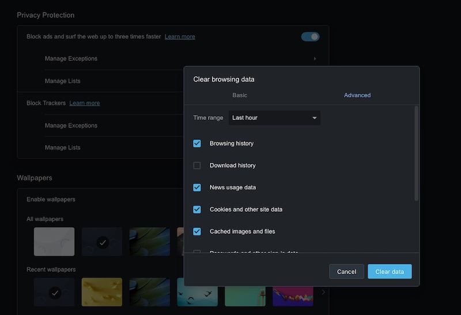Select the light gray wallpaper thumbnail
The image size is (461, 315).
pos(54,241)
